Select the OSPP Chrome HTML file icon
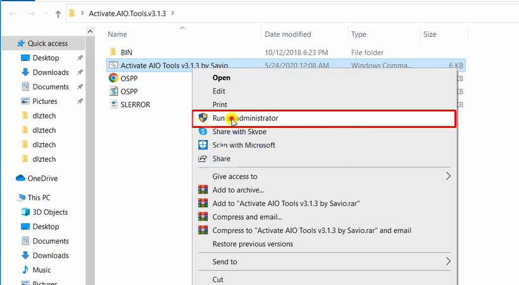The image size is (519, 285). [x=113, y=78]
